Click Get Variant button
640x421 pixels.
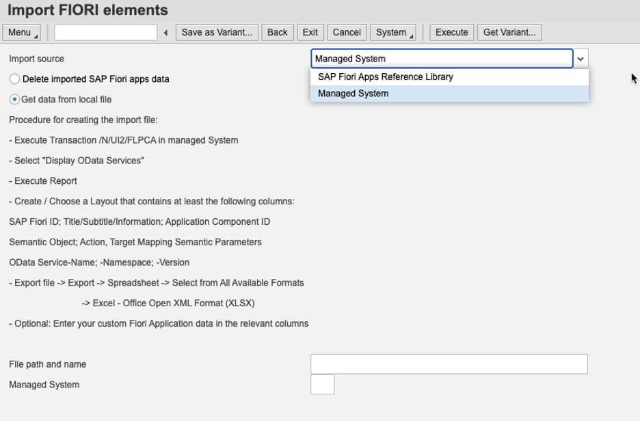coord(510,33)
